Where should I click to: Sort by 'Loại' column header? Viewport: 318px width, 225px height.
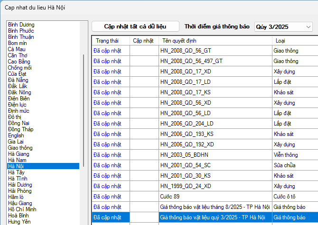tap(280, 41)
